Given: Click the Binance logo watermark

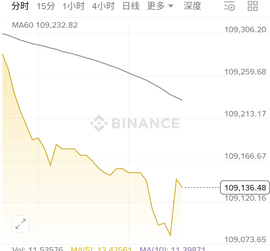Looking at the screenshot, I should [135, 123].
